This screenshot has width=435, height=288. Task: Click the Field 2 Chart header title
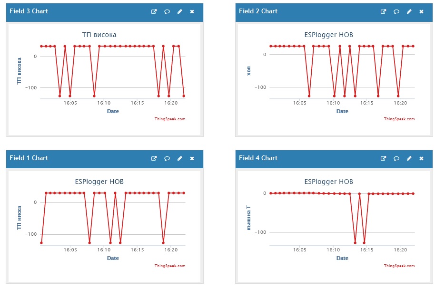click(258, 11)
